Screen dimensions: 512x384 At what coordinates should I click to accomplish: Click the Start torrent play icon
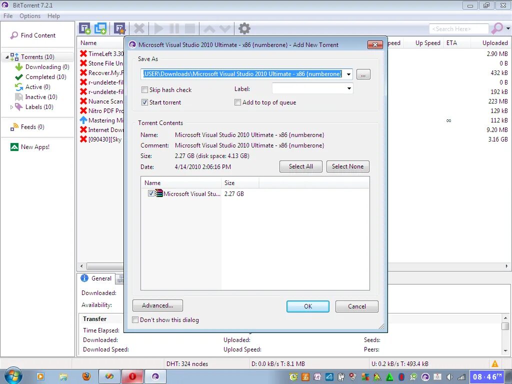coord(158,28)
